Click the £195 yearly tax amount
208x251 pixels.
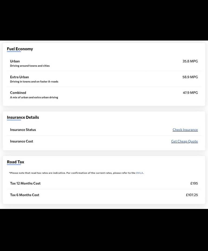(x=194, y=183)
